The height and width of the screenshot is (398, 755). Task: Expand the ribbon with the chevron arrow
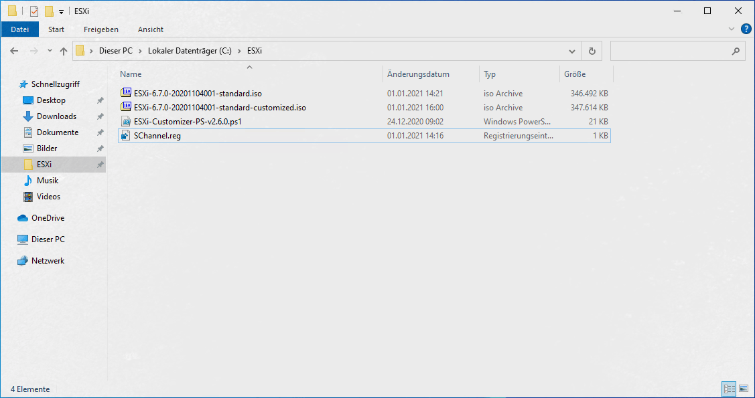732,29
